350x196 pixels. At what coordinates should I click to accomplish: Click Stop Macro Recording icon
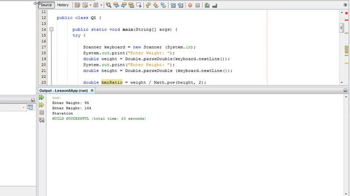197,5
